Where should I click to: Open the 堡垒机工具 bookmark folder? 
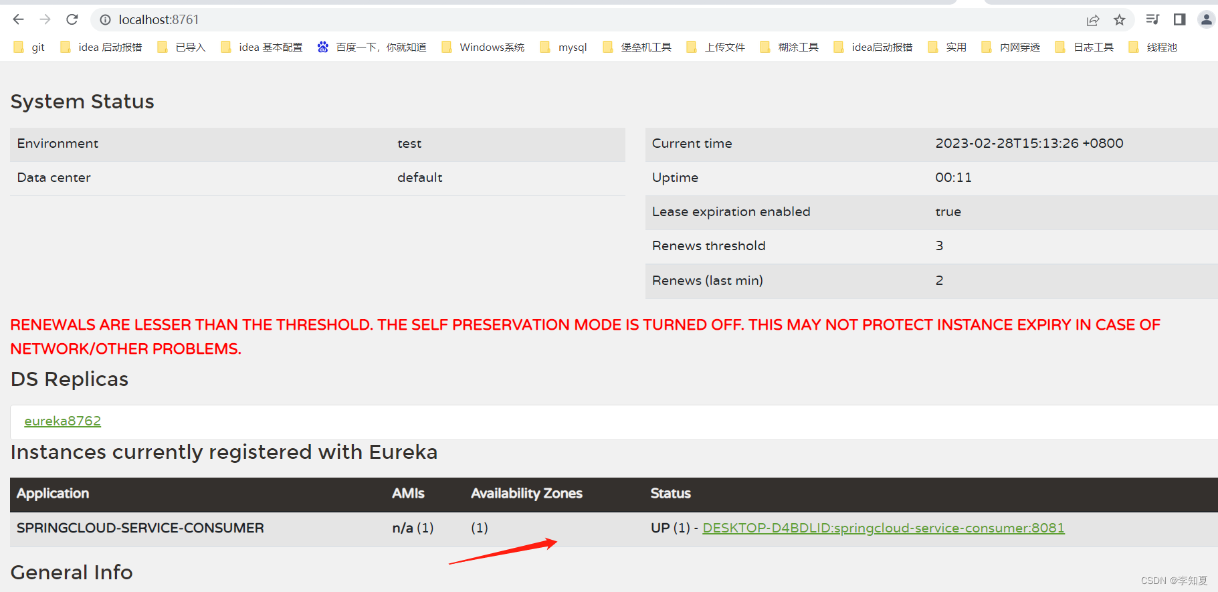click(x=637, y=47)
